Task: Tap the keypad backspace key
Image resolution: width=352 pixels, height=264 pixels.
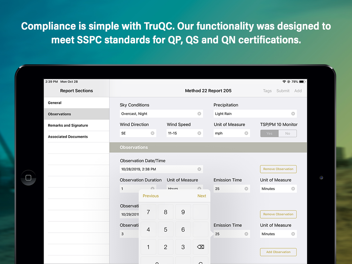Action: tap(200, 247)
